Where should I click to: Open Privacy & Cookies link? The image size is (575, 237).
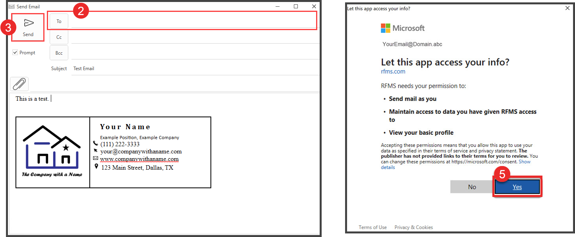[413, 227]
